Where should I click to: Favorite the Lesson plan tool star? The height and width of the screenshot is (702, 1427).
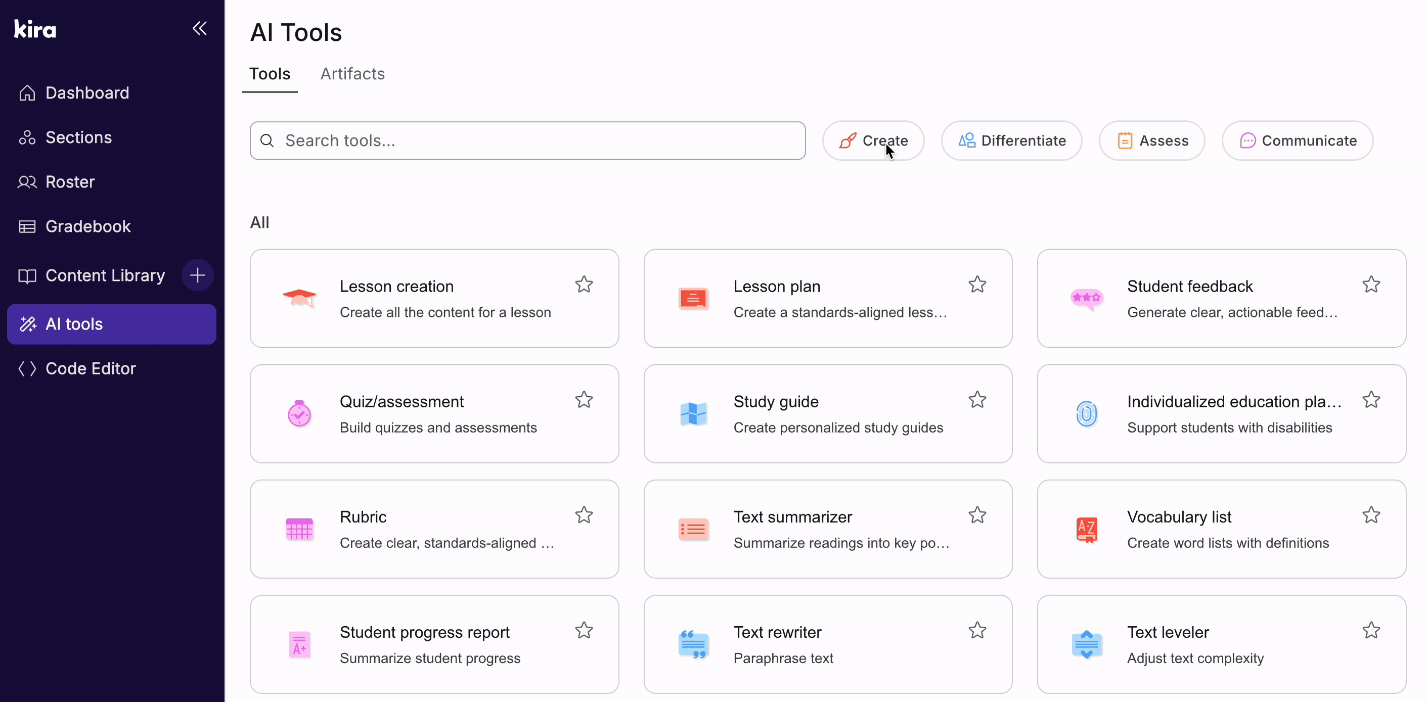coord(977,285)
